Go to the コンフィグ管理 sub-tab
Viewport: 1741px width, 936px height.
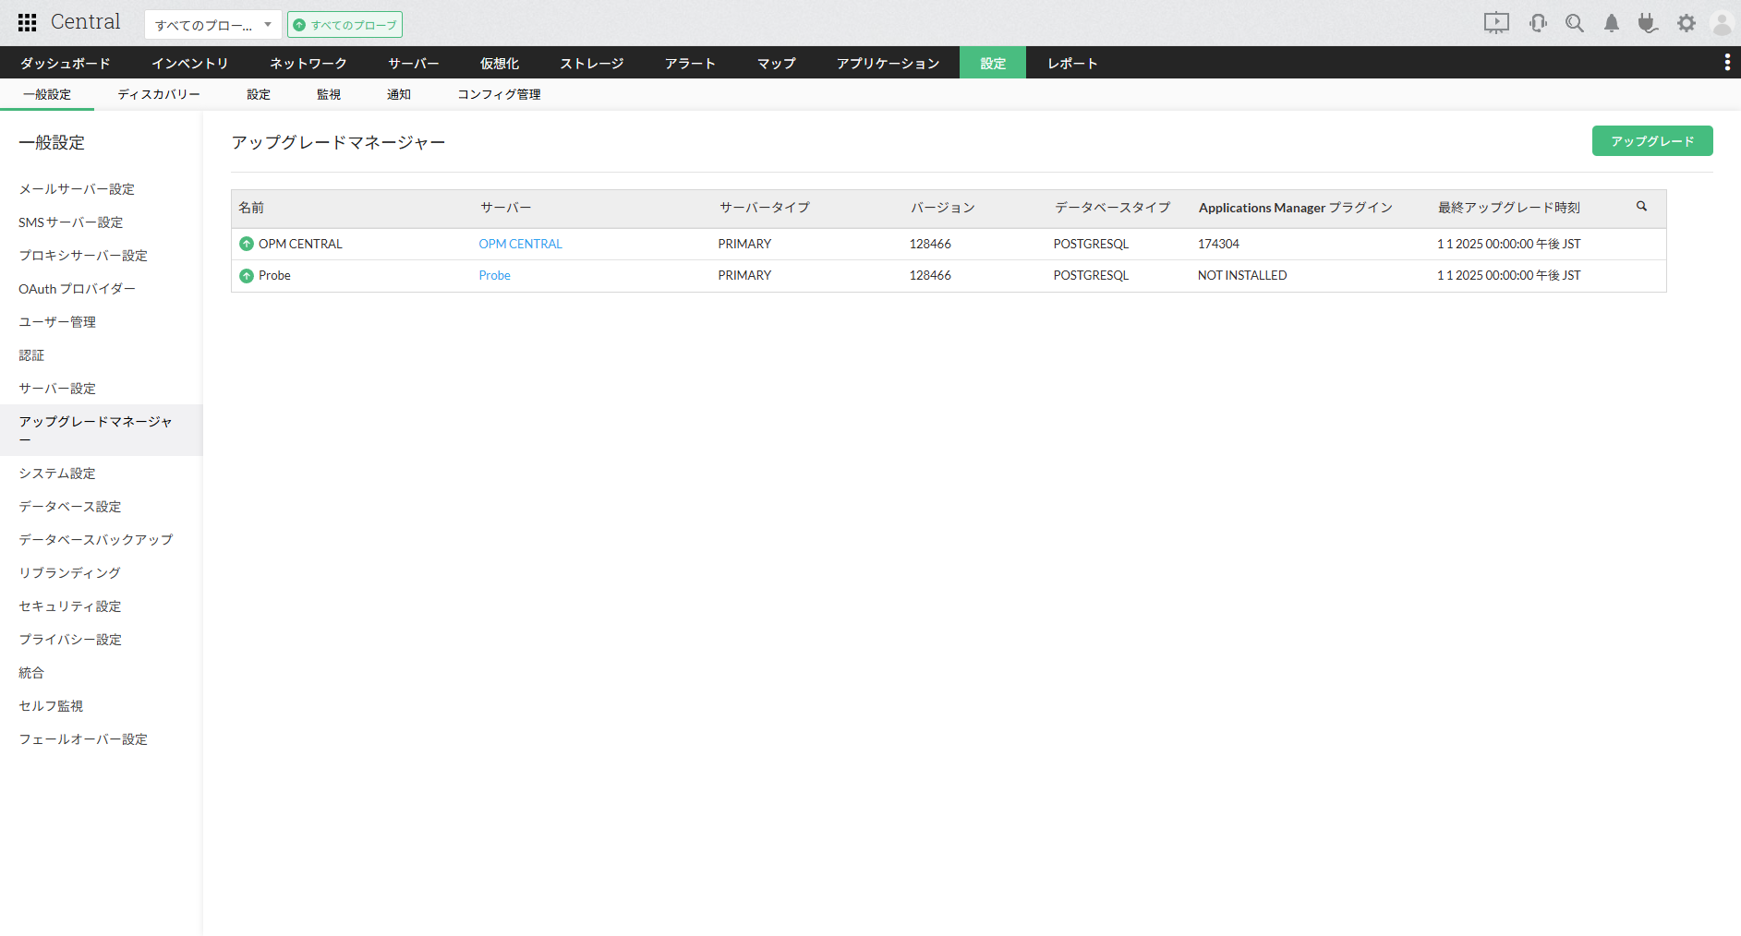click(500, 94)
